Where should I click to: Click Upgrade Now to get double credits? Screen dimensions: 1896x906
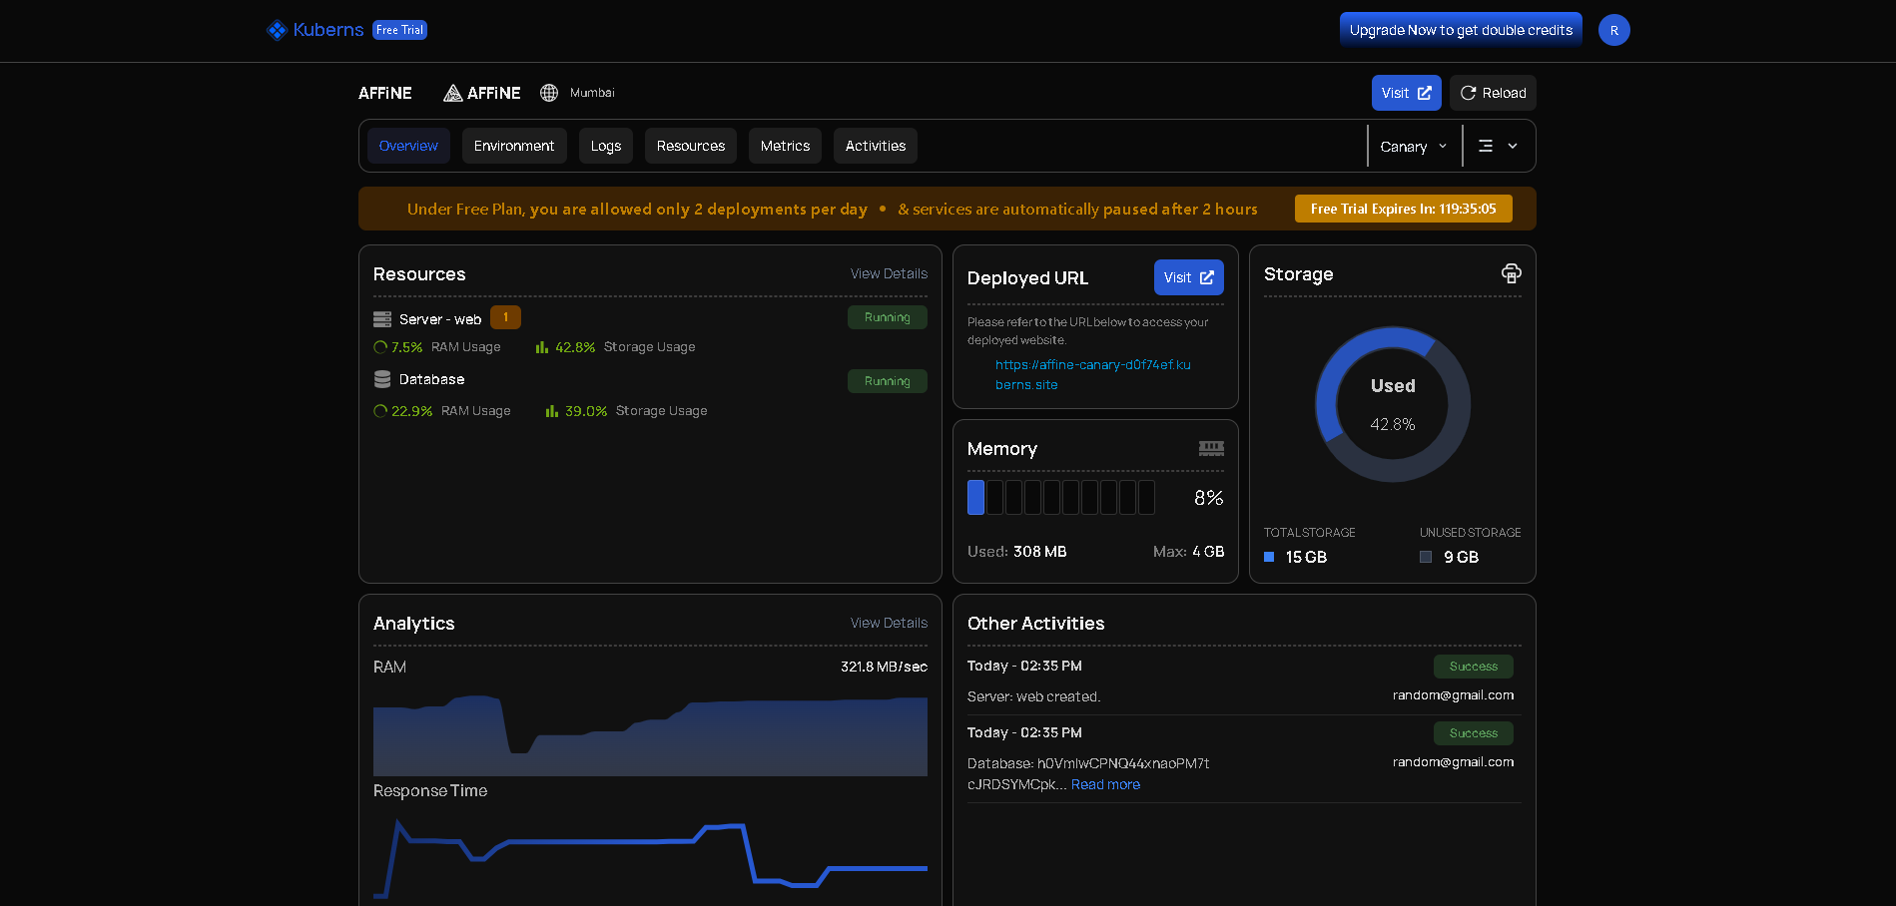pyautogui.click(x=1460, y=29)
